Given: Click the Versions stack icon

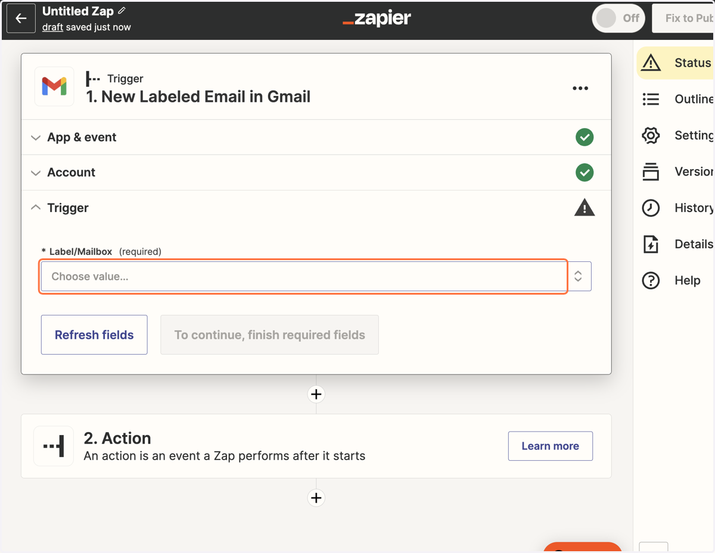Looking at the screenshot, I should coord(651,171).
